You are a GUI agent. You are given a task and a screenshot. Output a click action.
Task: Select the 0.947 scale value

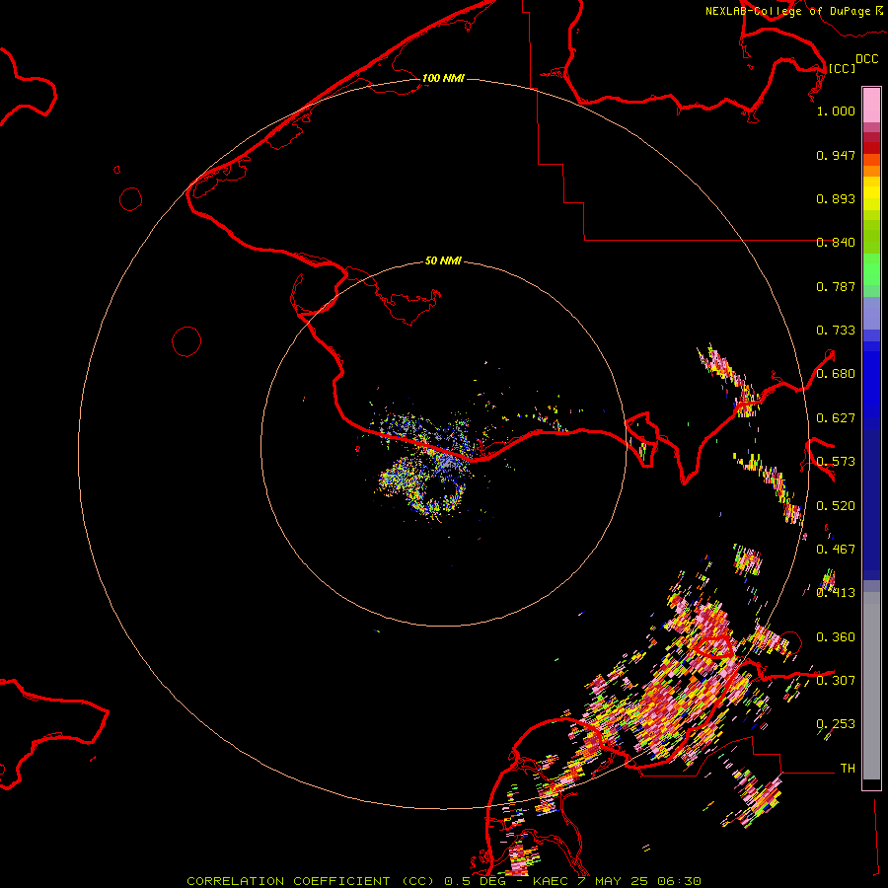click(x=836, y=155)
